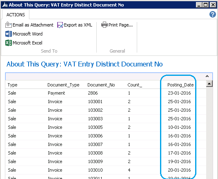Click the Print Page printer icon
218x179 pixels.
tap(105, 25)
